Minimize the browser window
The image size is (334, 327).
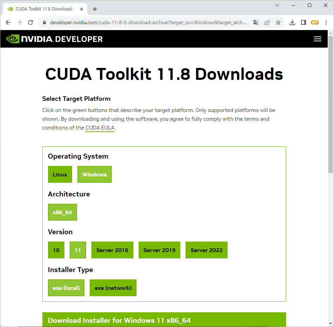click(x=293, y=5)
